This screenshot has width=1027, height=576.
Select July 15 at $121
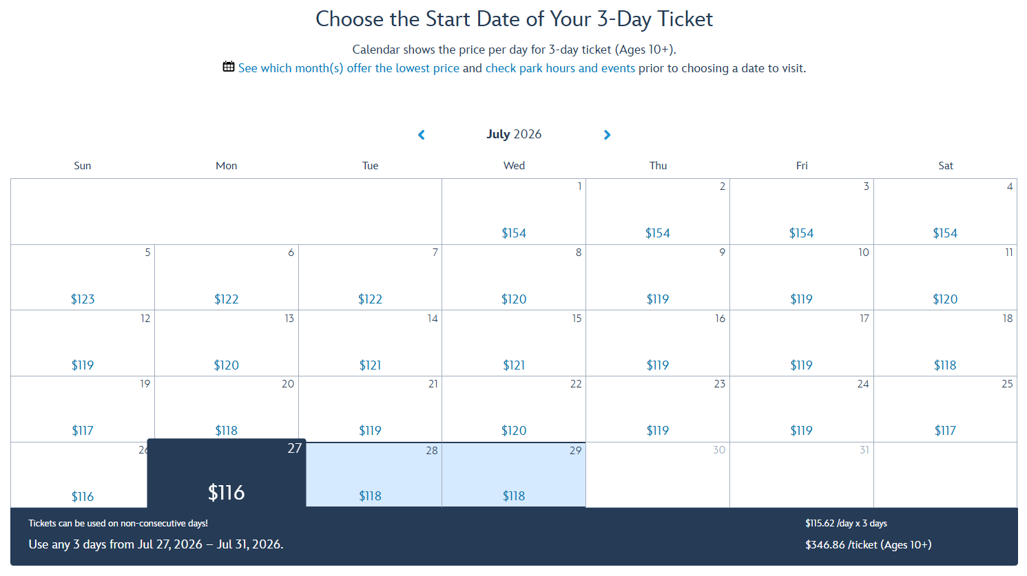point(514,343)
